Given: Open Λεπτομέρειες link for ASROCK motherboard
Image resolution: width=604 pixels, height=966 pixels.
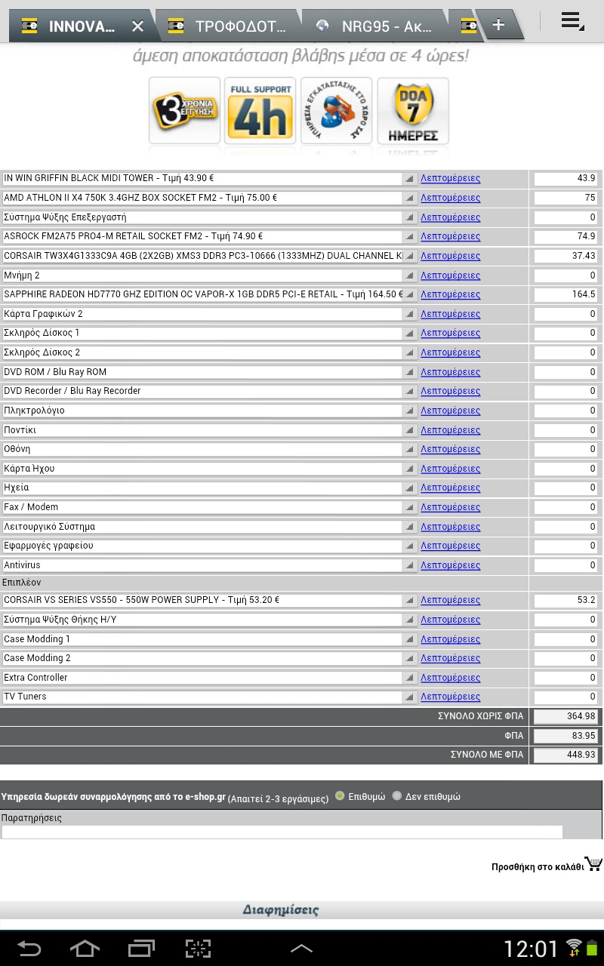Looking at the screenshot, I should [451, 236].
